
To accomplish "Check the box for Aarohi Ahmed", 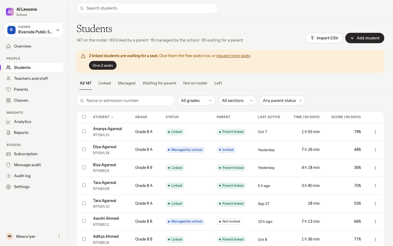I will pyautogui.click(x=84, y=221).
